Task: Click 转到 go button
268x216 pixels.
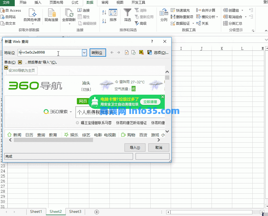Action: pos(98,53)
